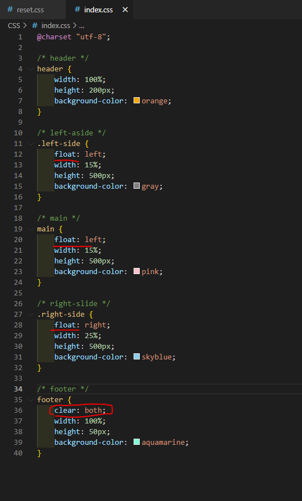Click the '/* right-slide */' comment
The image size is (302, 501).
click(74, 303)
